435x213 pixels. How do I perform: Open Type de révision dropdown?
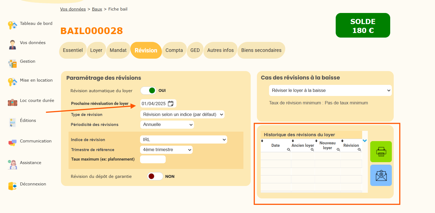pos(182,114)
